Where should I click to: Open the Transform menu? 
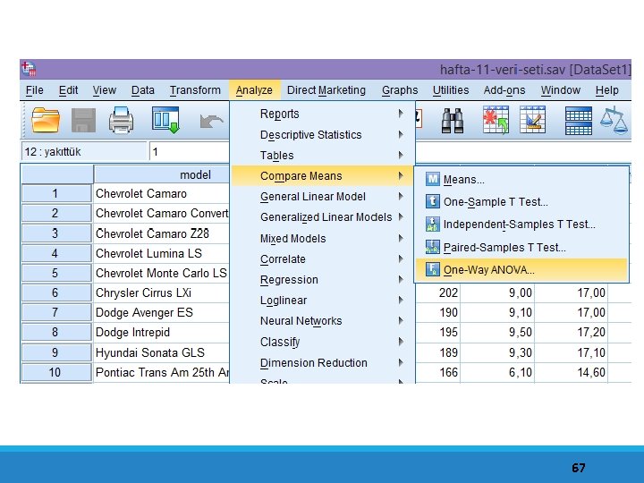(x=195, y=90)
